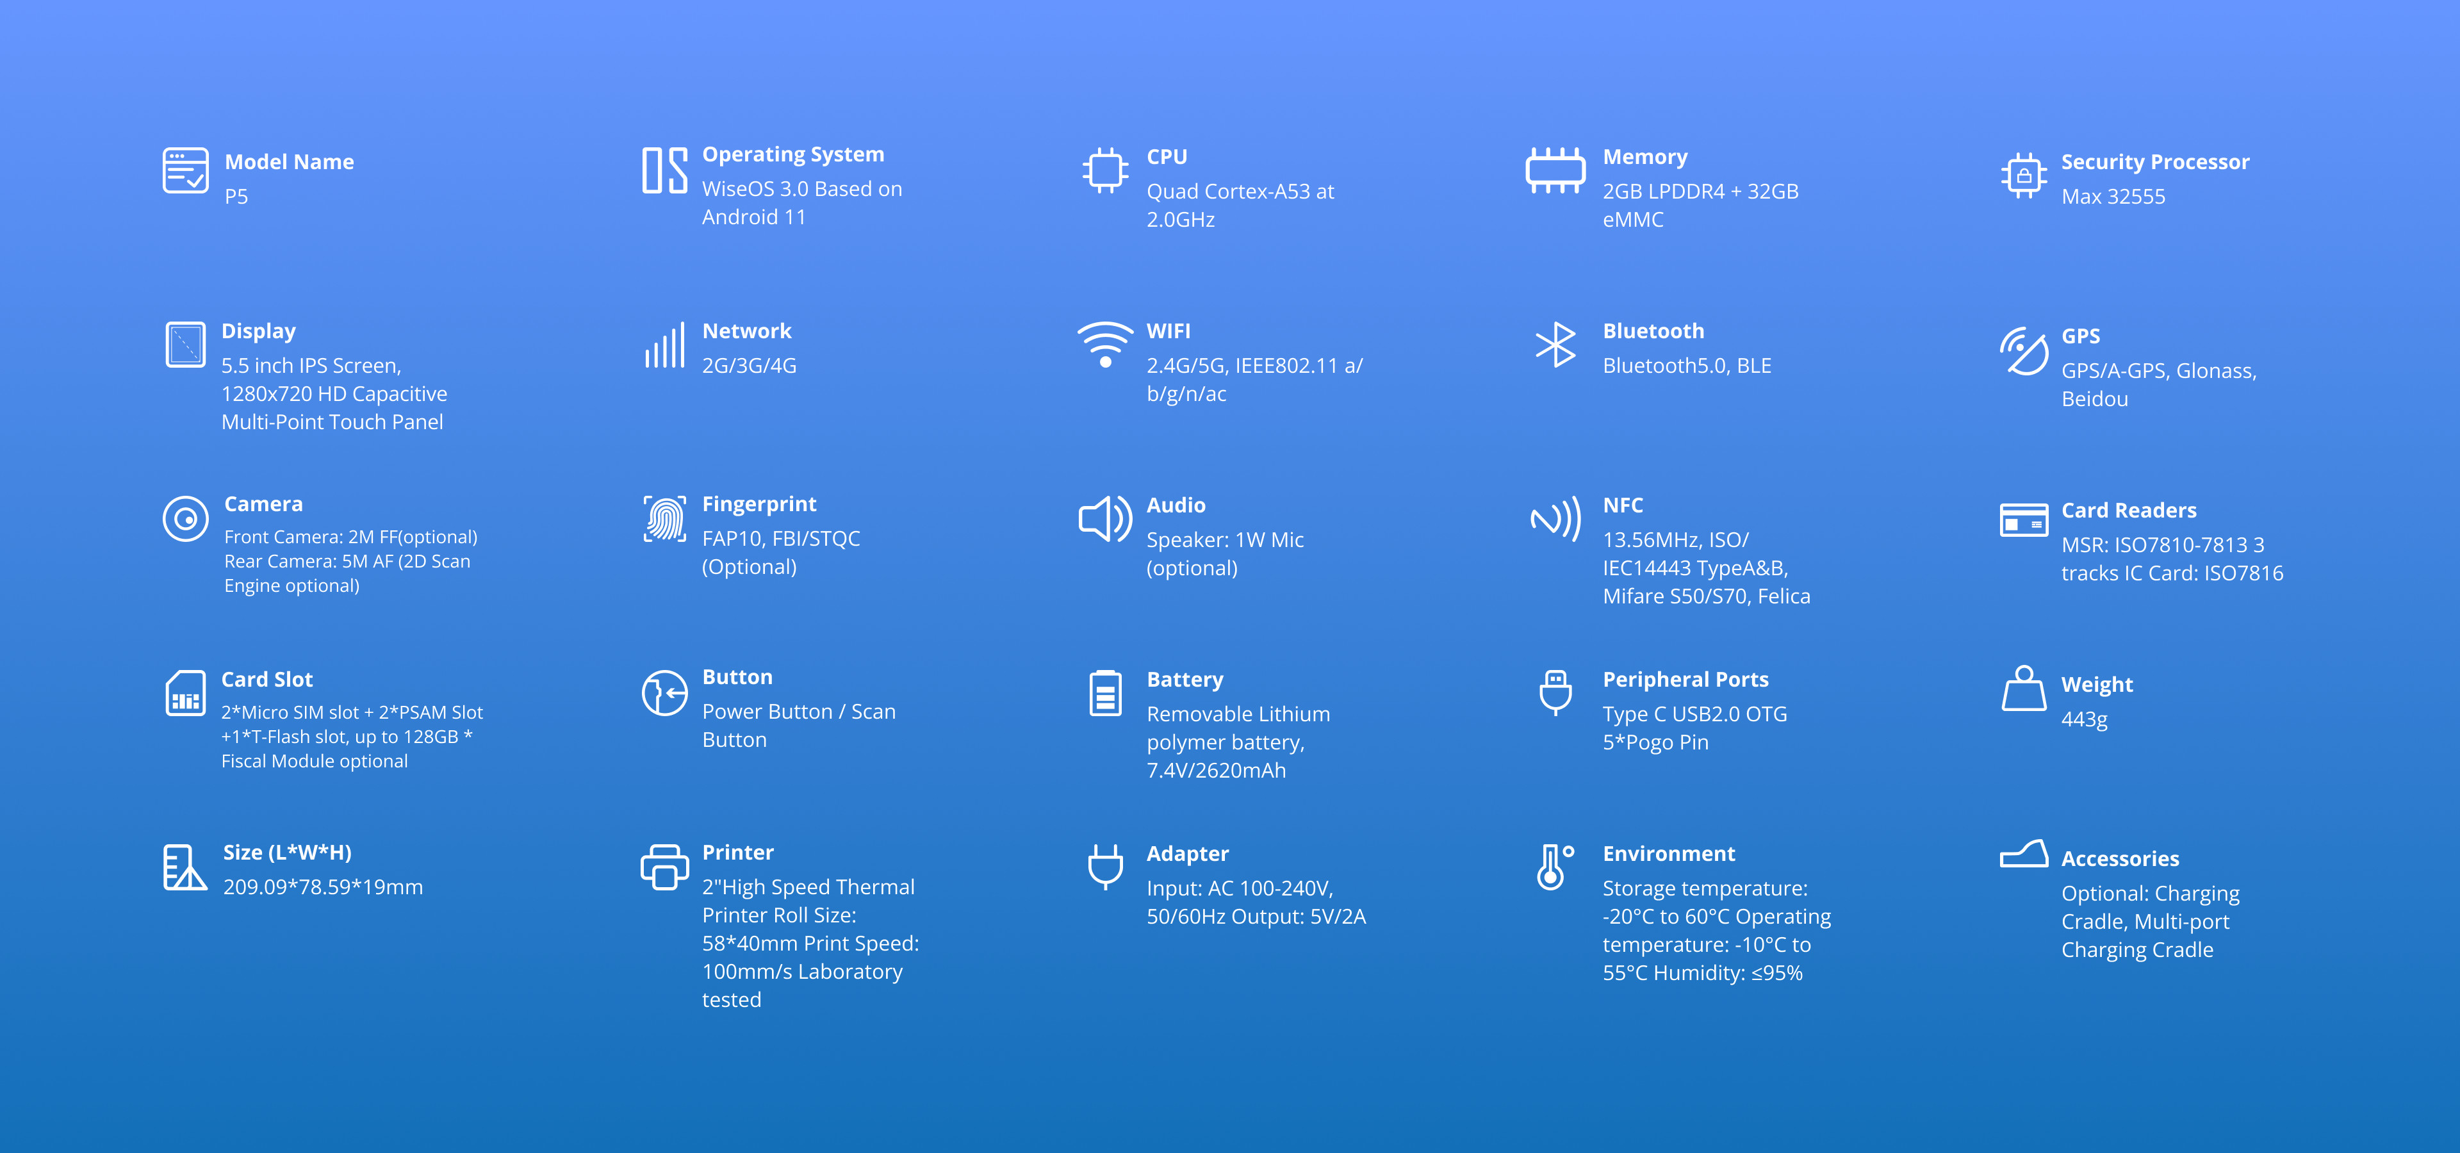
Task: Select the '13.56MHz, ISO/IEC14443' NFC description
Action: tap(1705, 568)
